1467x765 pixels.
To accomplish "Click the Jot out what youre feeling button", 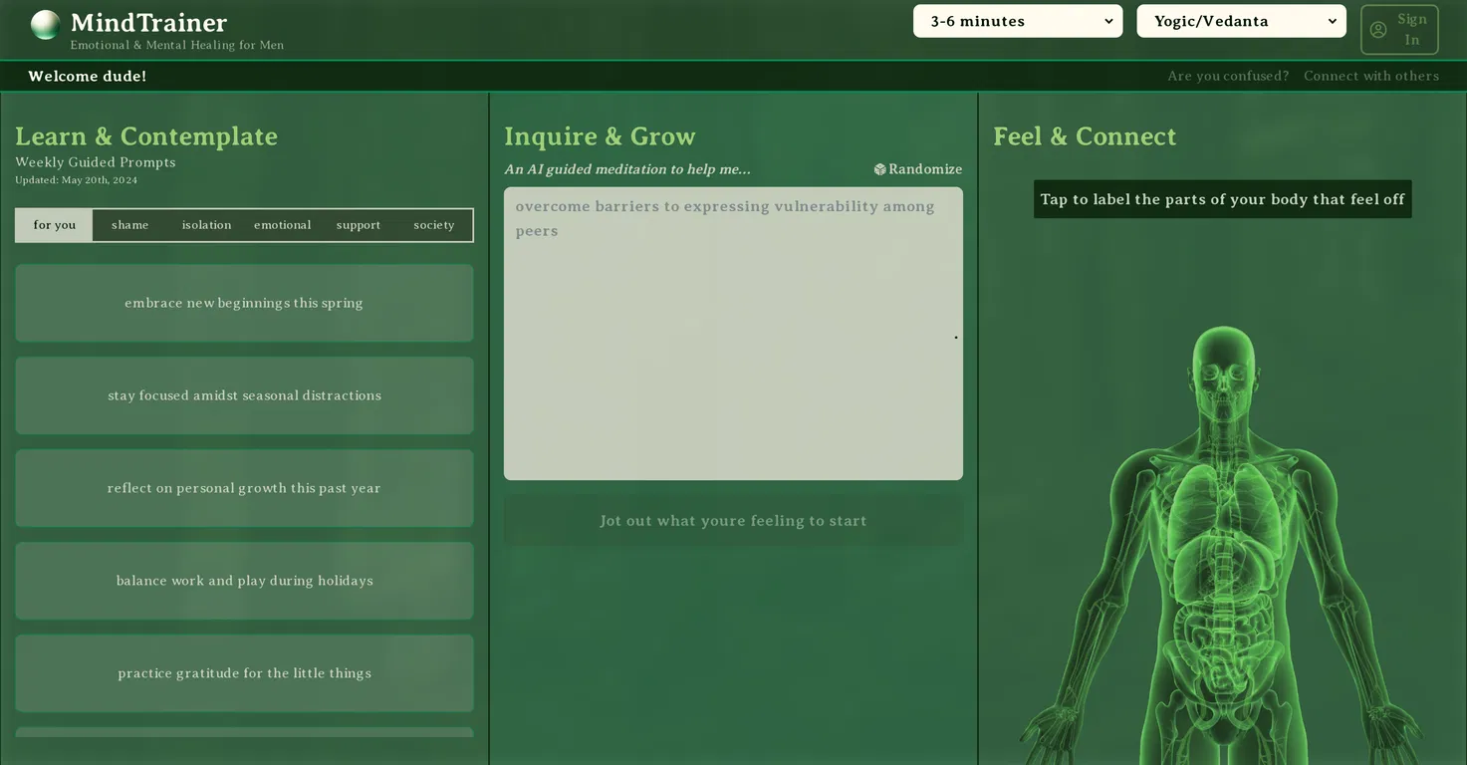I will 733,521.
